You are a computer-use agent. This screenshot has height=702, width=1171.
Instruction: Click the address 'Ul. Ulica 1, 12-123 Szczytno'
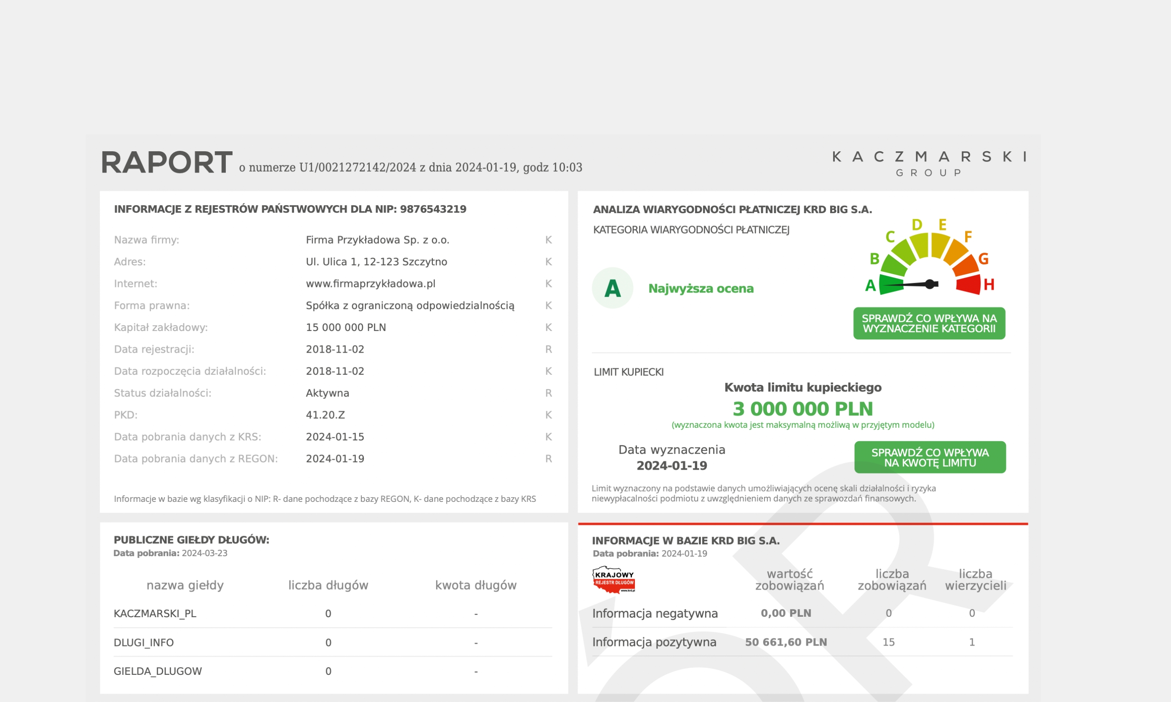tap(377, 262)
